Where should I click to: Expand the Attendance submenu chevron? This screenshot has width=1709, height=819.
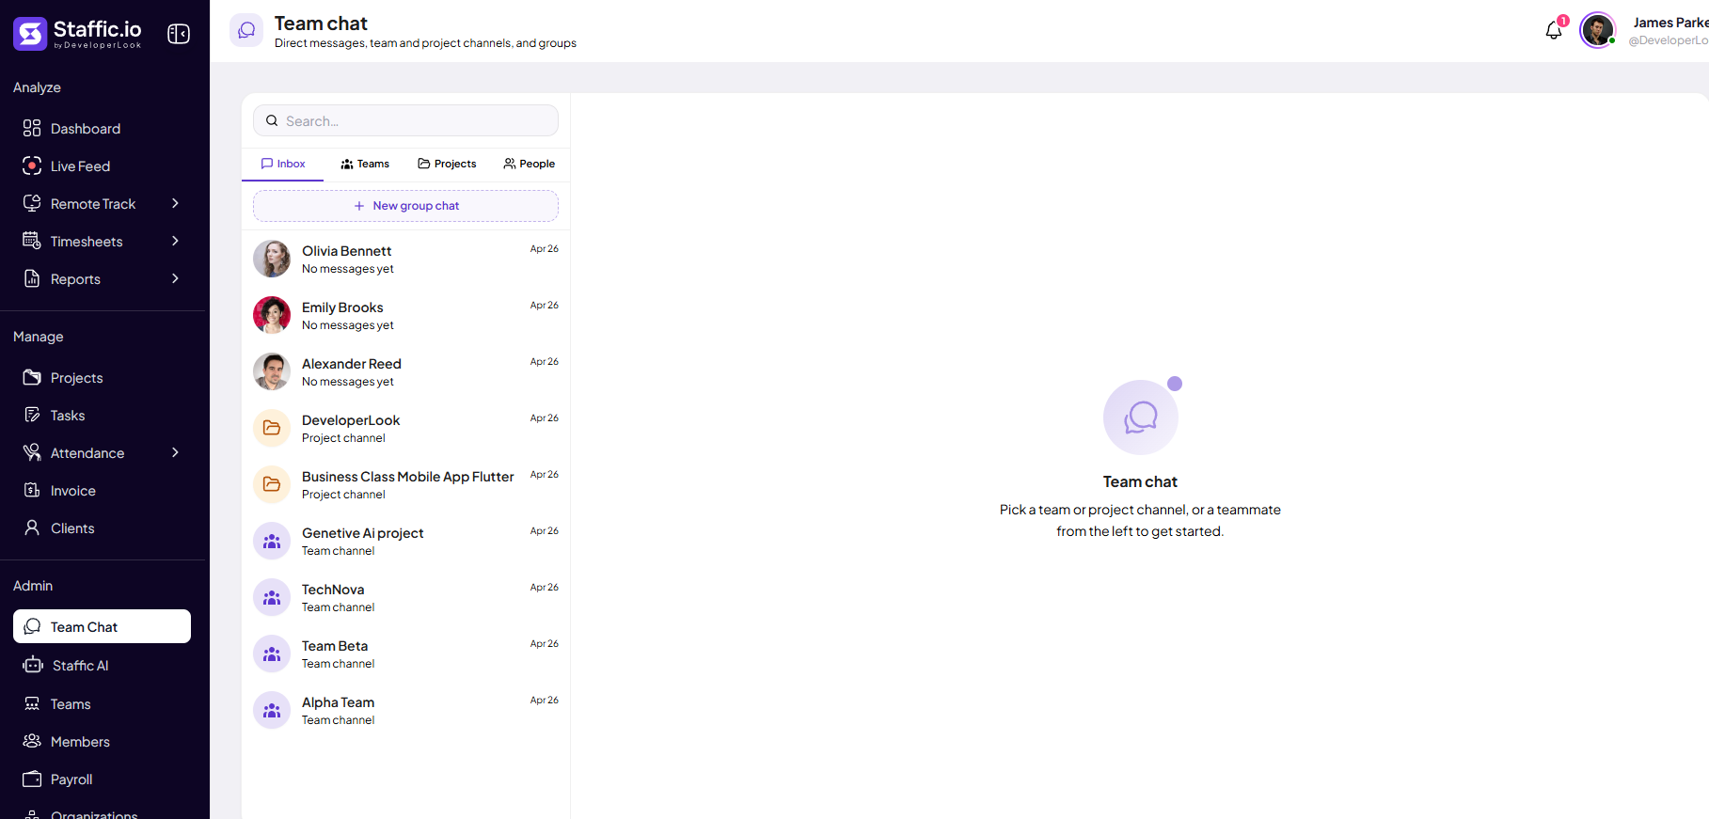point(175,453)
